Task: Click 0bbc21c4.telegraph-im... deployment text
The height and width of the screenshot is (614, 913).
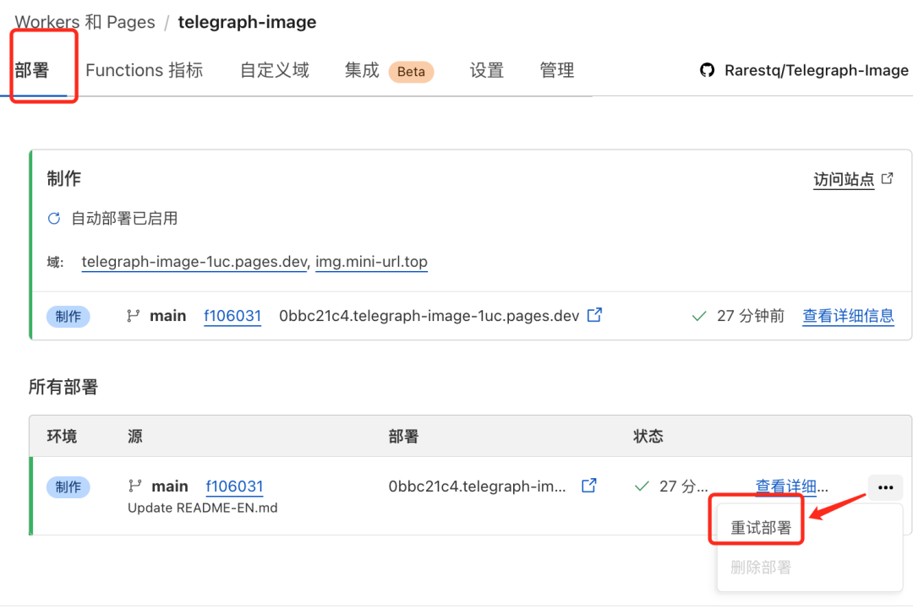Action: click(x=477, y=486)
